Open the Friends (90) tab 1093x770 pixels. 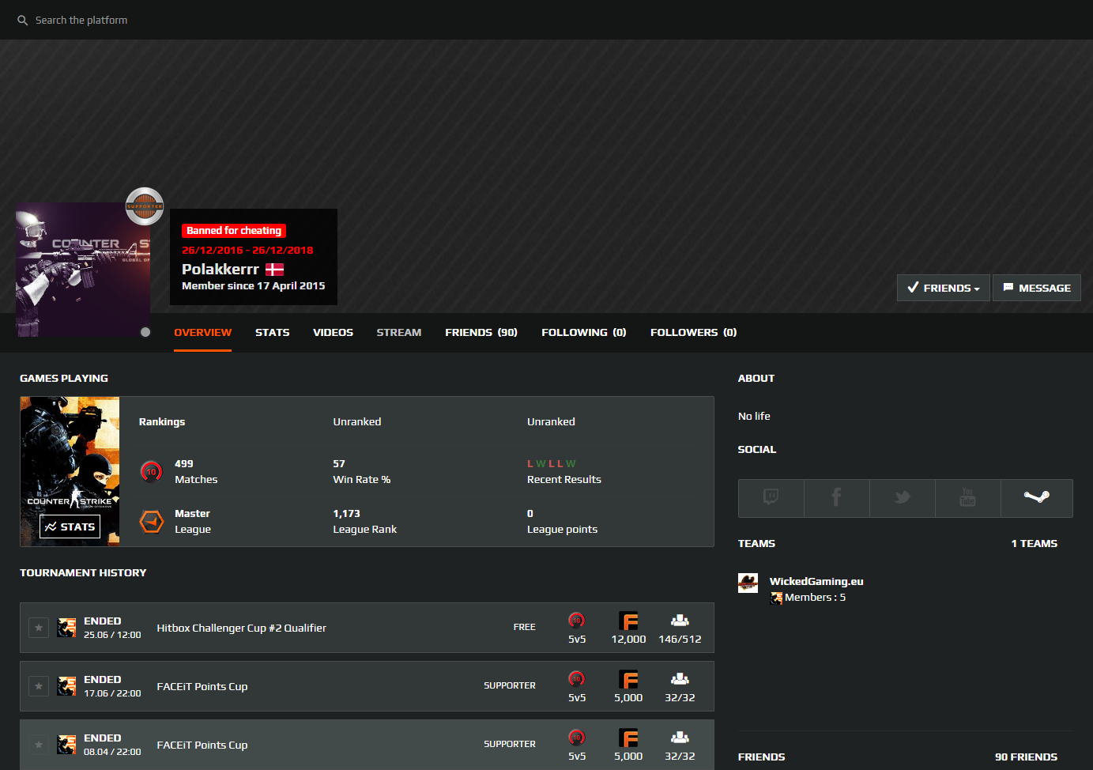481,333
